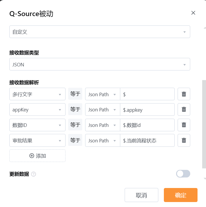Viewport: 206px width, 207px height.
Task: Expand the 多行文字 field dropdown
Action: 37,94
